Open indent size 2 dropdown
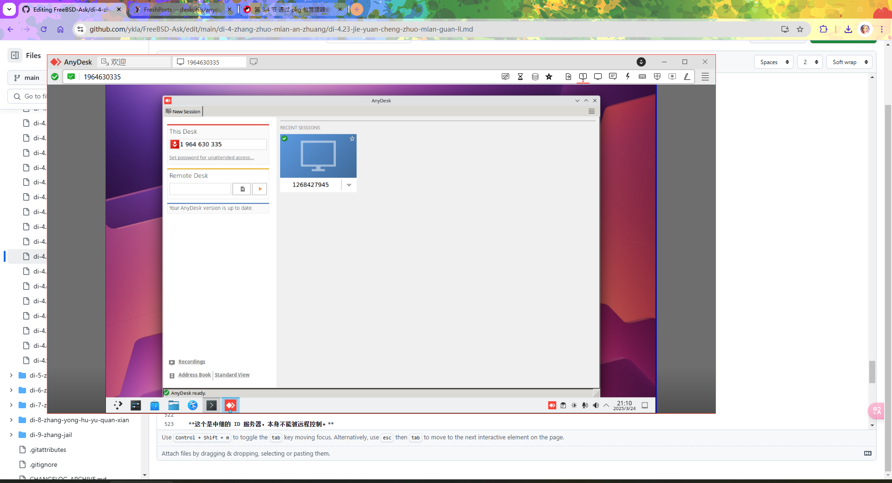The image size is (892, 483). pos(810,62)
